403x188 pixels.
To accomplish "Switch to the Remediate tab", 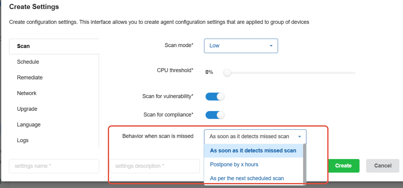I will click(30, 77).
